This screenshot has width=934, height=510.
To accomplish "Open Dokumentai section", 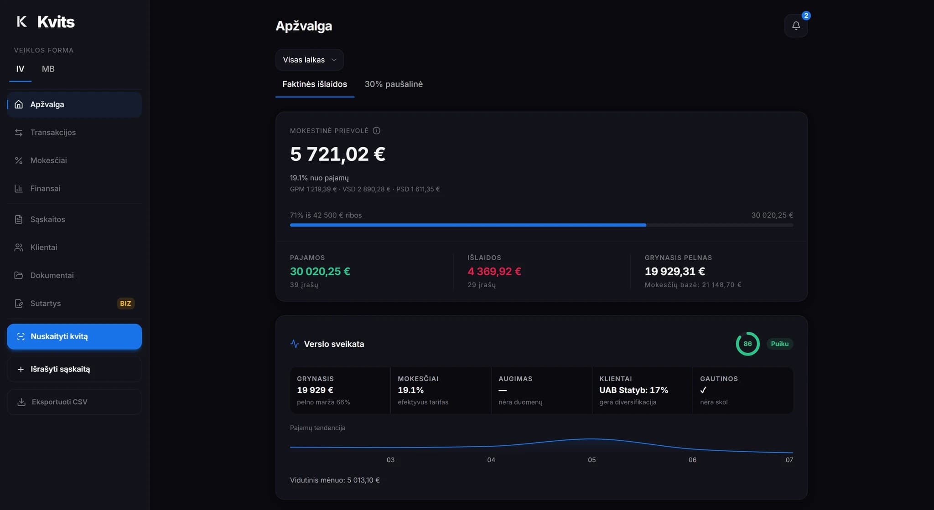I will [x=74, y=275].
